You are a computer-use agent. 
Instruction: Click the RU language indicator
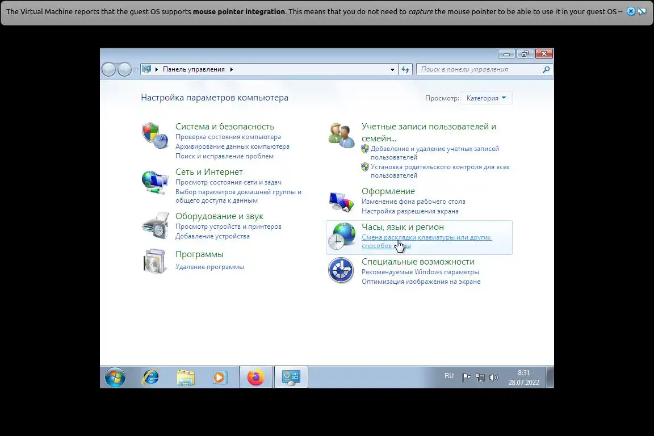pyautogui.click(x=449, y=376)
